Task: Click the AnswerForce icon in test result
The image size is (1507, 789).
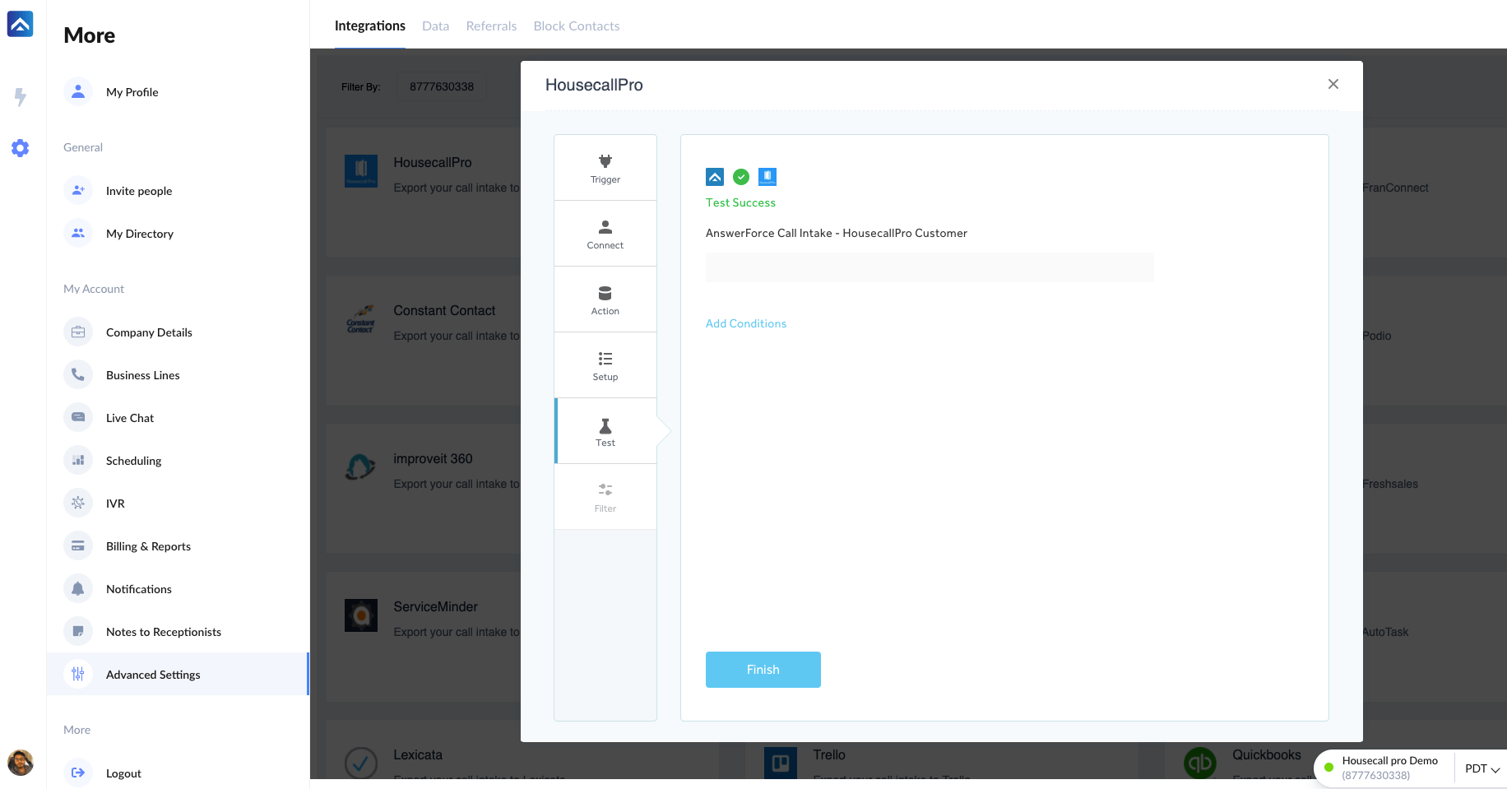Action: coord(715,177)
